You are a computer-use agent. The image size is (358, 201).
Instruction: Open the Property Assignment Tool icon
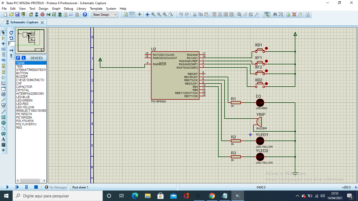[x=281, y=14]
